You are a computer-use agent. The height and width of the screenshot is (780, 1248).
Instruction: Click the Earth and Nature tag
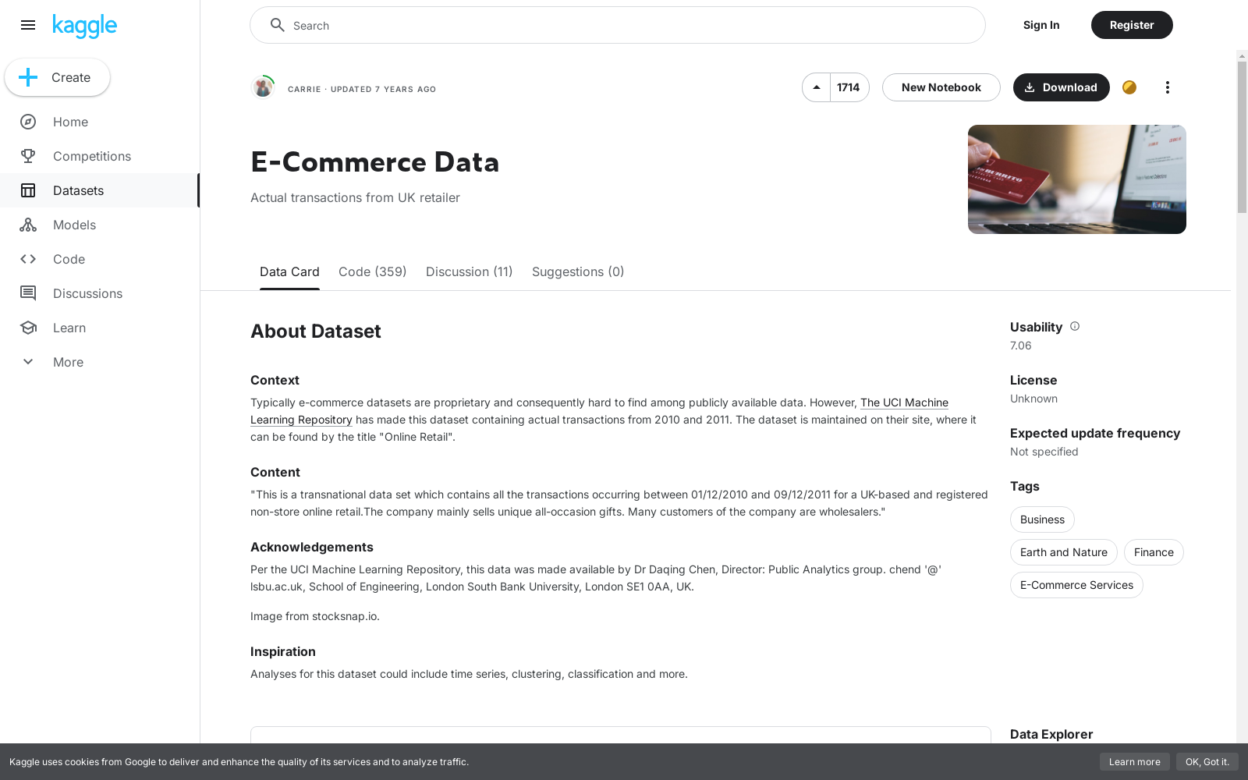pos(1064,552)
